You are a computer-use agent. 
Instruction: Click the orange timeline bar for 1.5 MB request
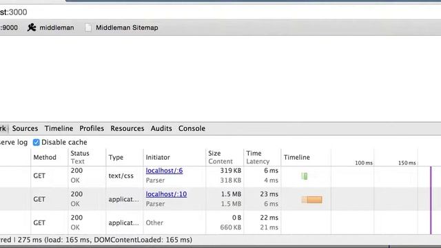pos(312,200)
